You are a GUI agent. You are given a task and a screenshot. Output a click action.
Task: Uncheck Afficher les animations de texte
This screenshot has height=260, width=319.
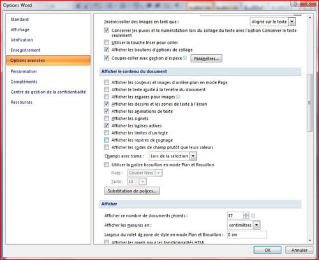coord(107,111)
